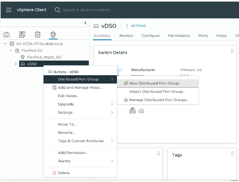Image resolution: width=239 pixels, height=182 pixels.
Task: Click the vDS0 switch icon in the header
Action: tap(96, 26)
